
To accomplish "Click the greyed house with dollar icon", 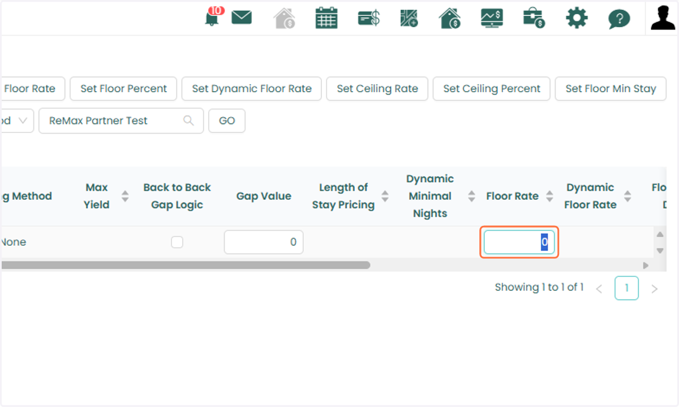I will [x=285, y=18].
